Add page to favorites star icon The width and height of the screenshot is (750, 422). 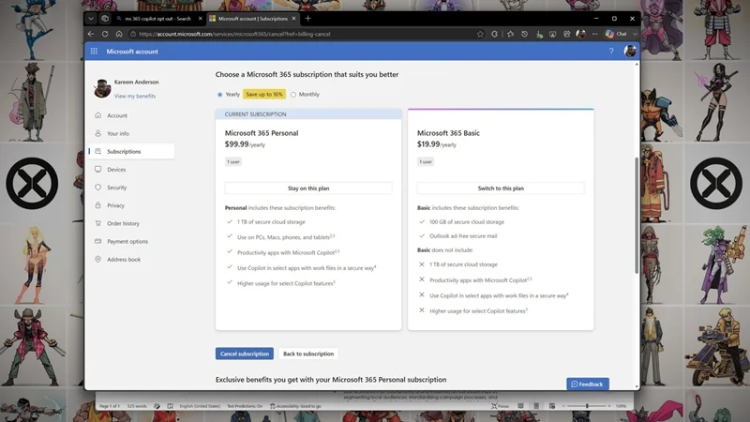tap(480, 34)
